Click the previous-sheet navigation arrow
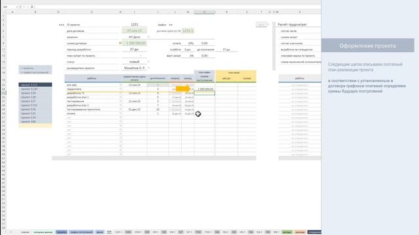The image size is (419, 235). (x=7, y=232)
